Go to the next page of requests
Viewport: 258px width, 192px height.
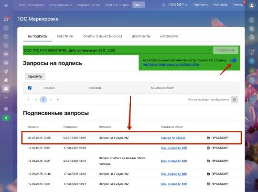(x=51, y=99)
